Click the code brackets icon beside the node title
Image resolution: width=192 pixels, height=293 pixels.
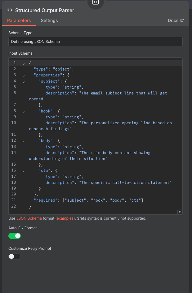(x=10, y=10)
